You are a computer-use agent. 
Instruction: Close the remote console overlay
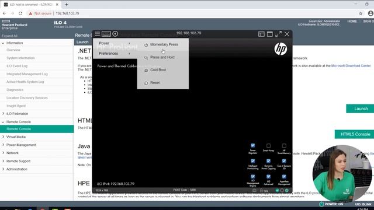point(287,34)
